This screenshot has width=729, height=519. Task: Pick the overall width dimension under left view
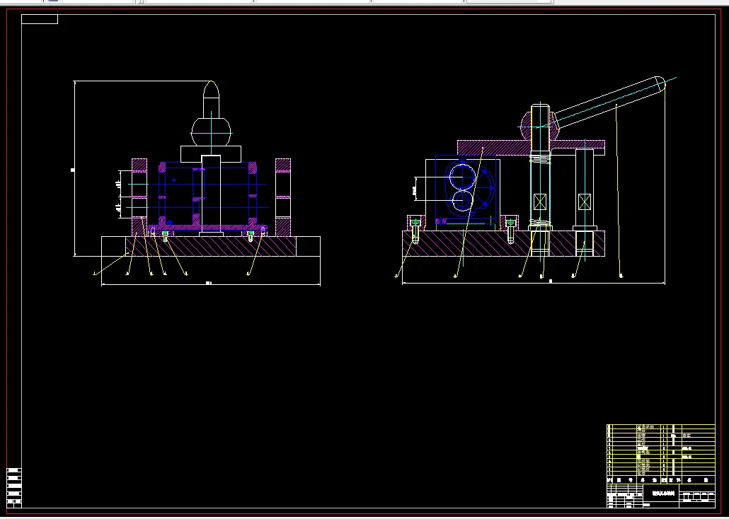pyautogui.click(x=211, y=284)
